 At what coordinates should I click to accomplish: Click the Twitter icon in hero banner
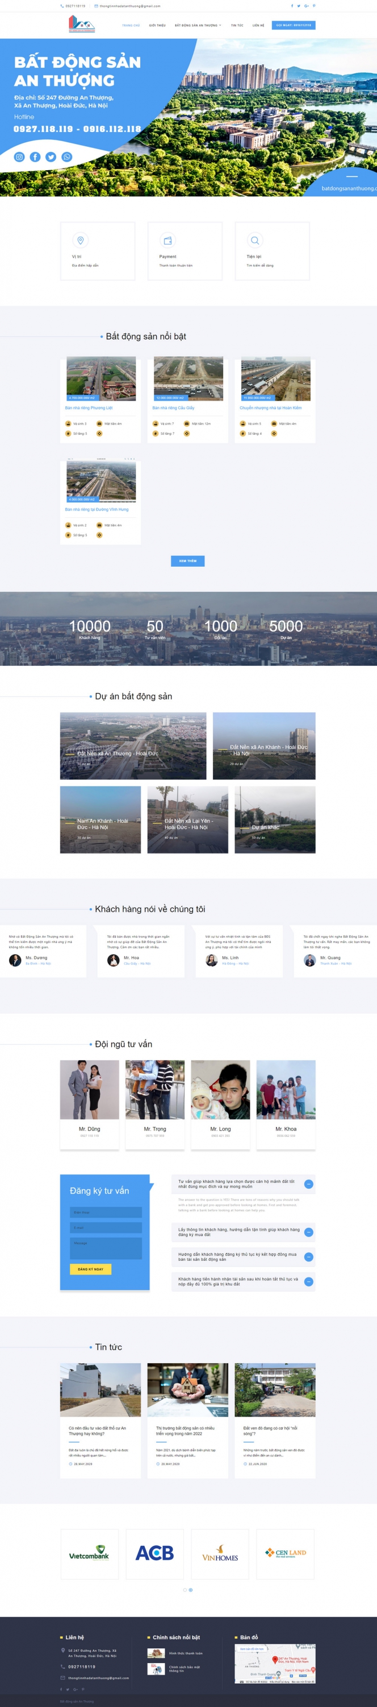[51, 157]
